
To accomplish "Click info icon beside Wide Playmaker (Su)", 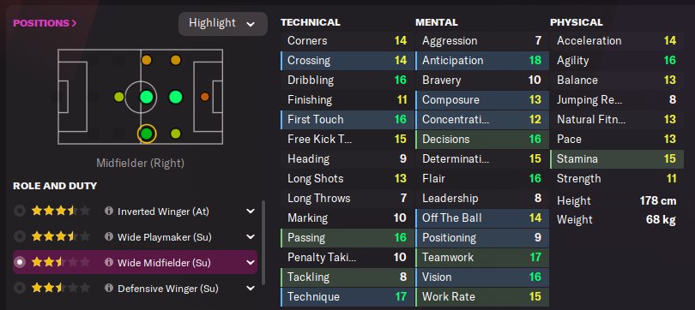I will pos(109,236).
